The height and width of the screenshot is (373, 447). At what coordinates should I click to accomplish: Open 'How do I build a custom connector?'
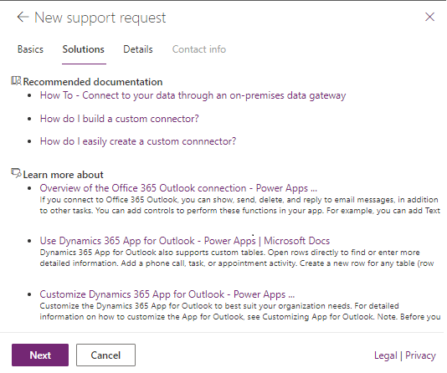[119, 119]
